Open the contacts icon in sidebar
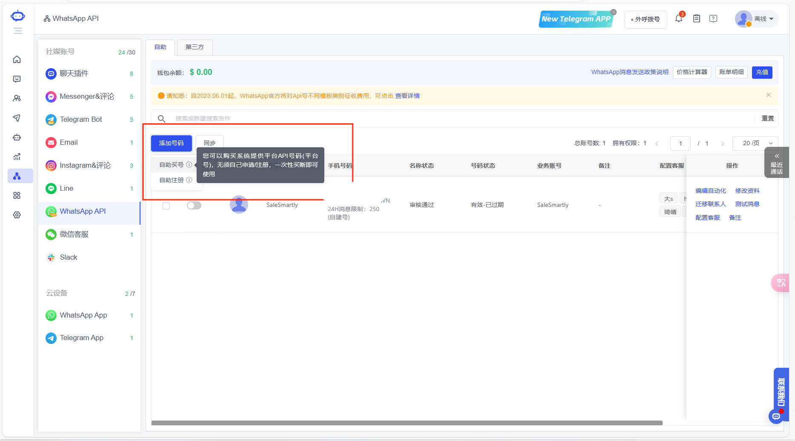 click(x=17, y=98)
